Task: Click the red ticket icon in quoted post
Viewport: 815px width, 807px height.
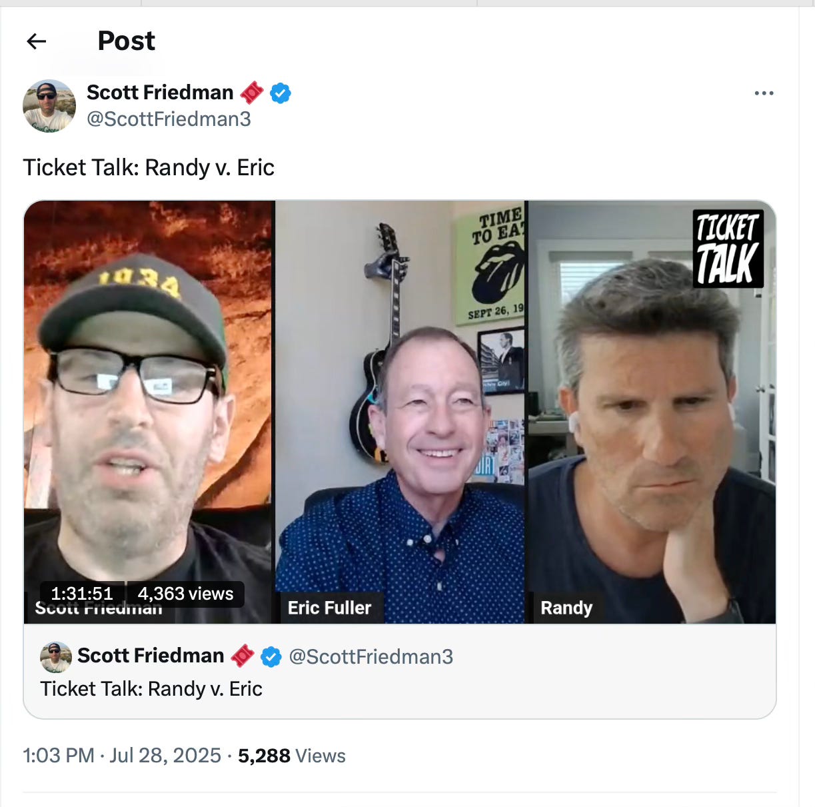Action: click(243, 656)
